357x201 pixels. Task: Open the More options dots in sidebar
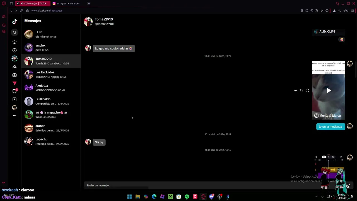(x=15, y=115)
